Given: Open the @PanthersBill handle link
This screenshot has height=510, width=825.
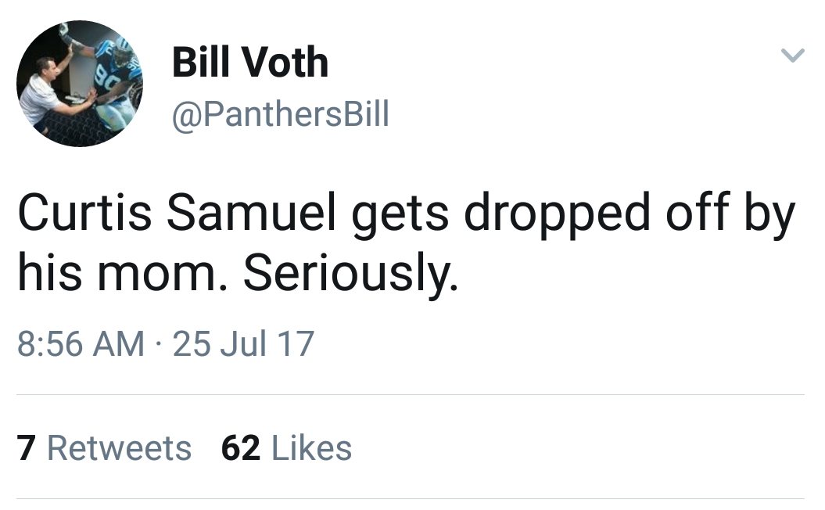Looking at the screenshot, I should [281, 113].
